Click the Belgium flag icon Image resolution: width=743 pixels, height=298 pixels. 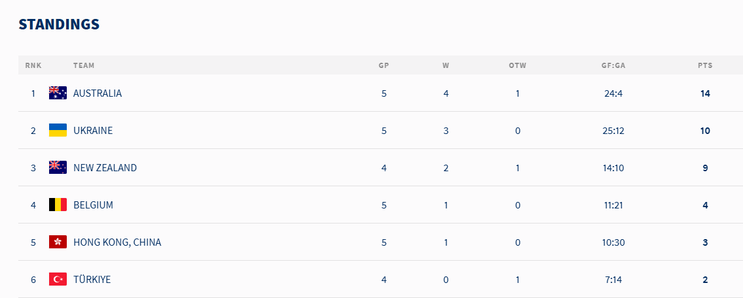(x=58, y=205)
